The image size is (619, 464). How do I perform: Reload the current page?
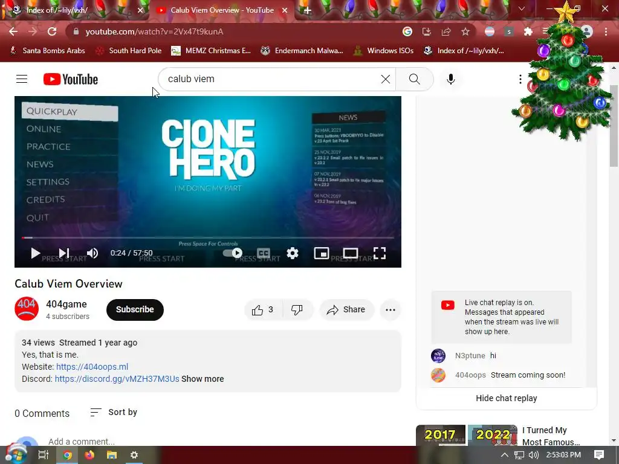(52, 31)
